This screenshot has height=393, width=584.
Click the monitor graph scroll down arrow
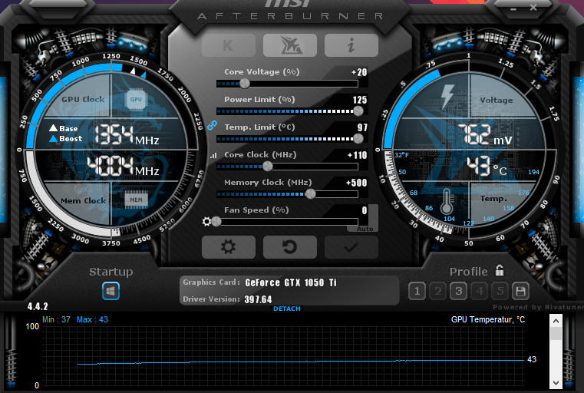pos(556,383)
